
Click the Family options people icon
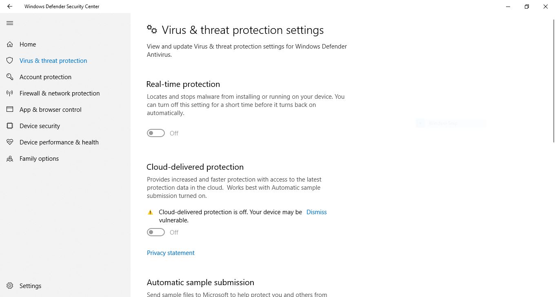[10, 159]
